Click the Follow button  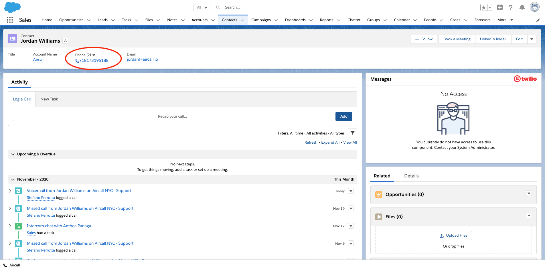tap(424, 39)
